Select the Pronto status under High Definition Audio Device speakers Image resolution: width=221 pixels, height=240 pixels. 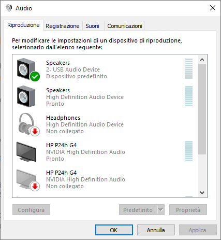[x=55, y=104]
